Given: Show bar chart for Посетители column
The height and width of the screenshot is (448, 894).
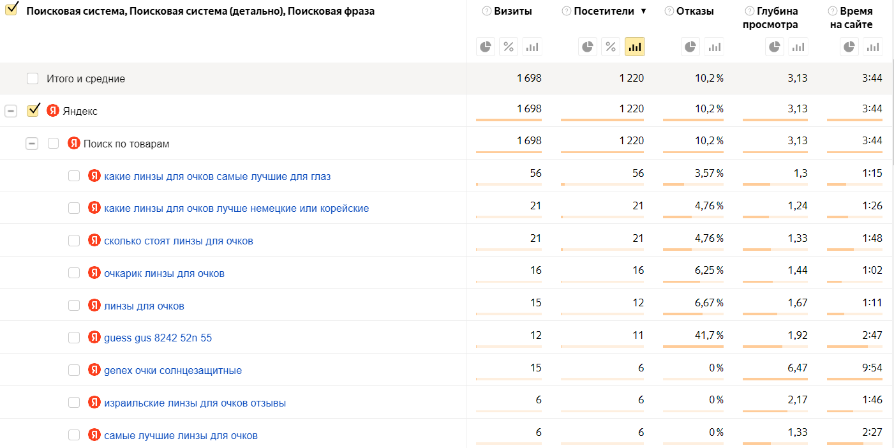Looking at the screenshot, I should tap(634, 47).
